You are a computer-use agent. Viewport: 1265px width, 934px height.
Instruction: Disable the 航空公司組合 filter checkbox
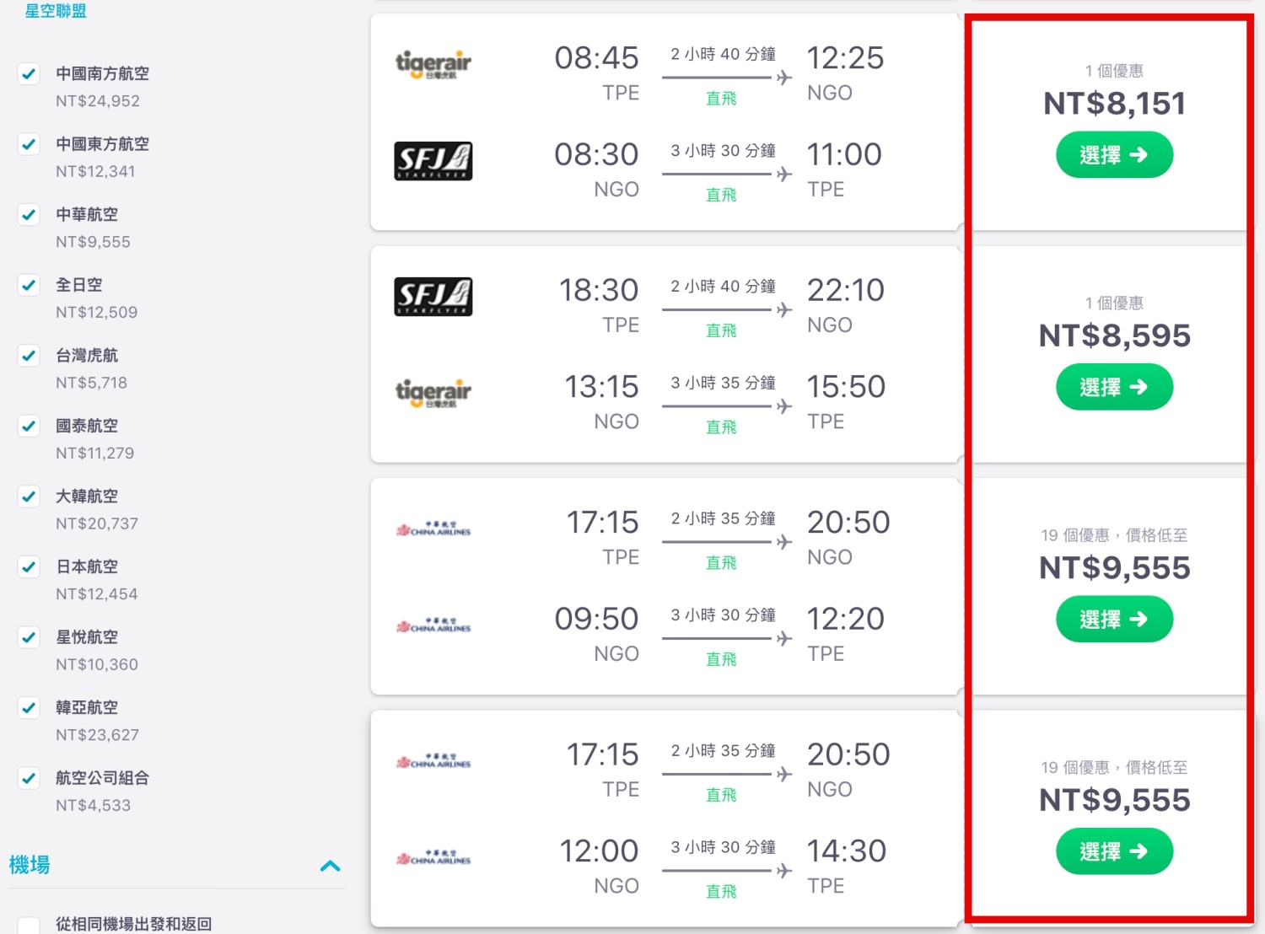coord(29,778)
